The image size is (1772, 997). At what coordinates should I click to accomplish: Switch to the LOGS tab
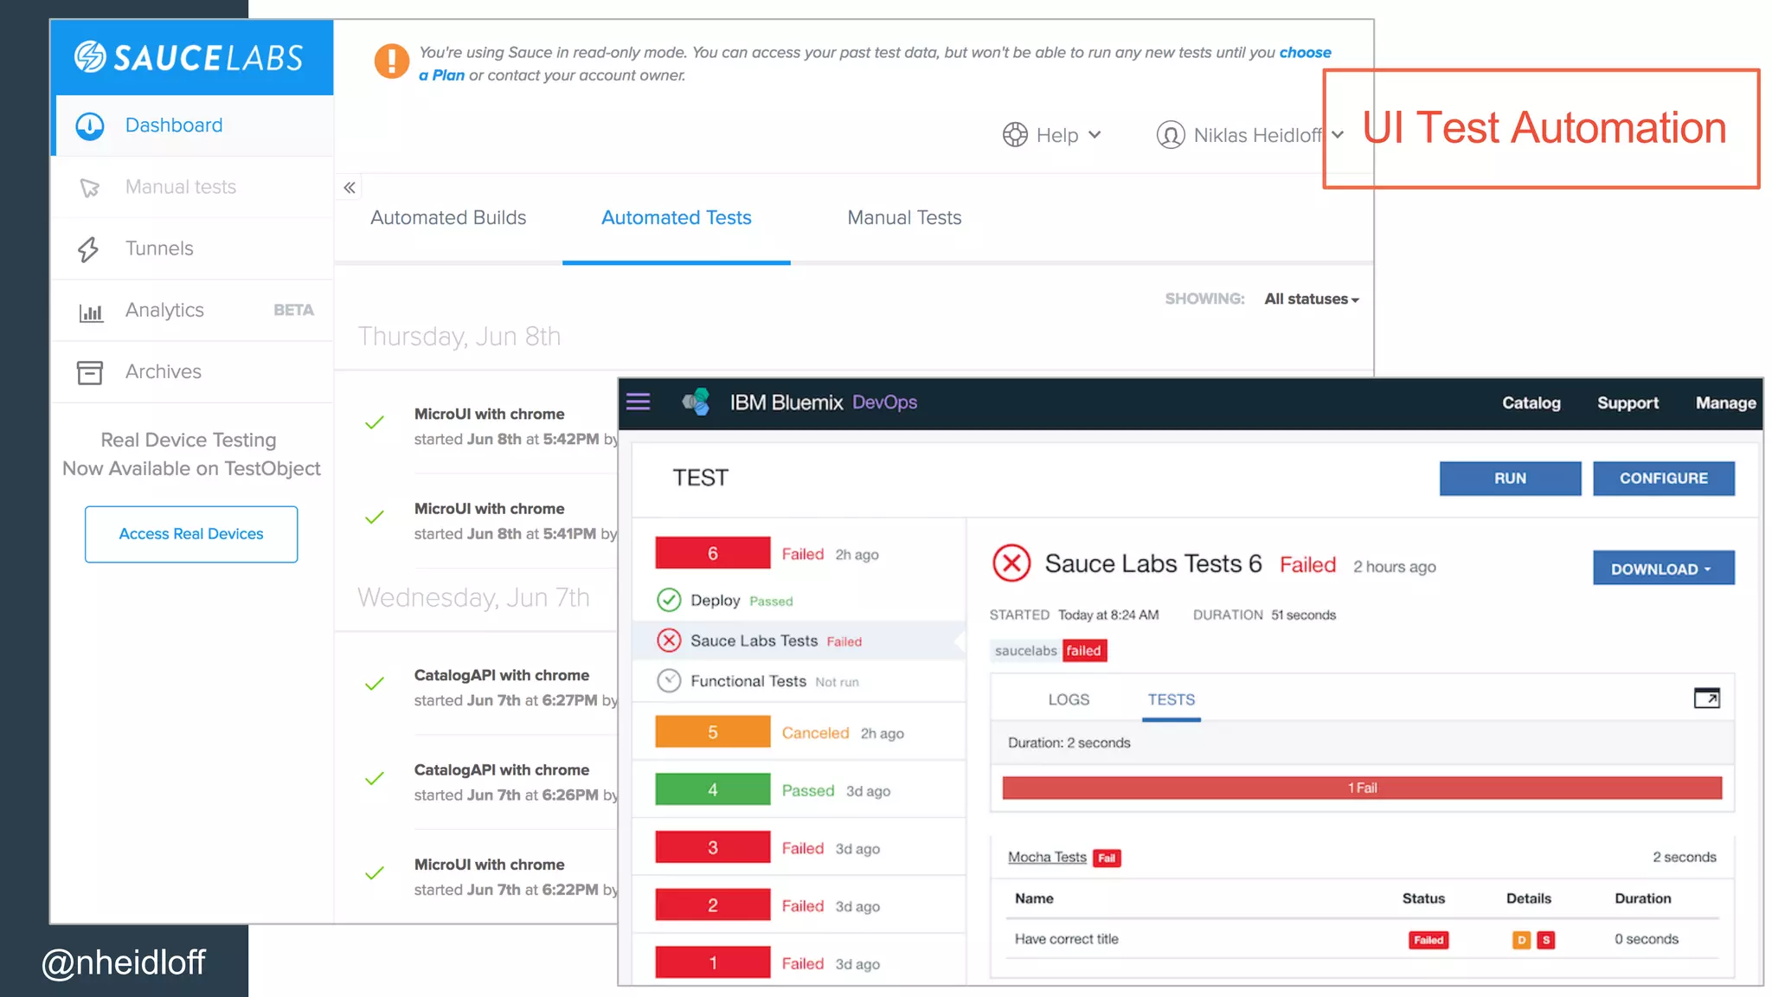[1069, 699]
